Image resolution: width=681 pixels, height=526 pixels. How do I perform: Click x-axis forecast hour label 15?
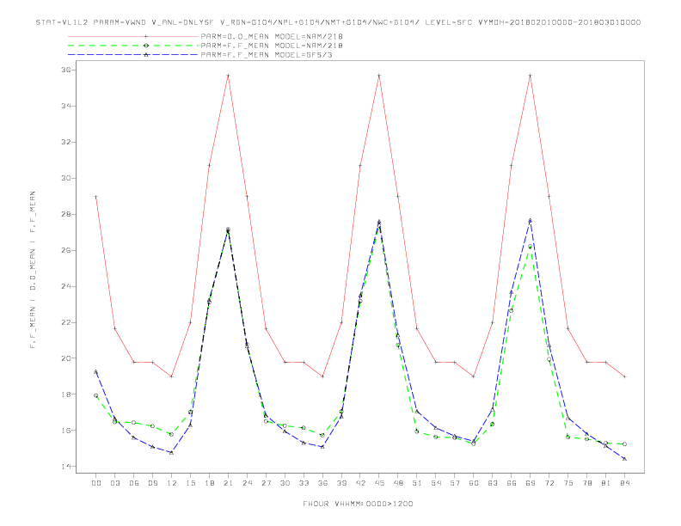pyautogui.click(x=190, y=483)
